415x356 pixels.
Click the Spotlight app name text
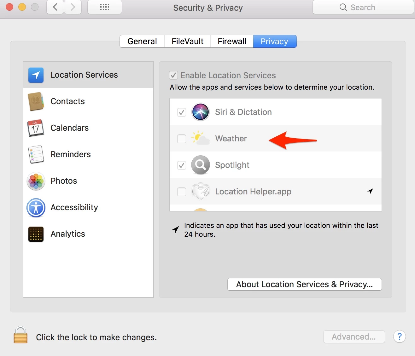[x=232, y=165]
